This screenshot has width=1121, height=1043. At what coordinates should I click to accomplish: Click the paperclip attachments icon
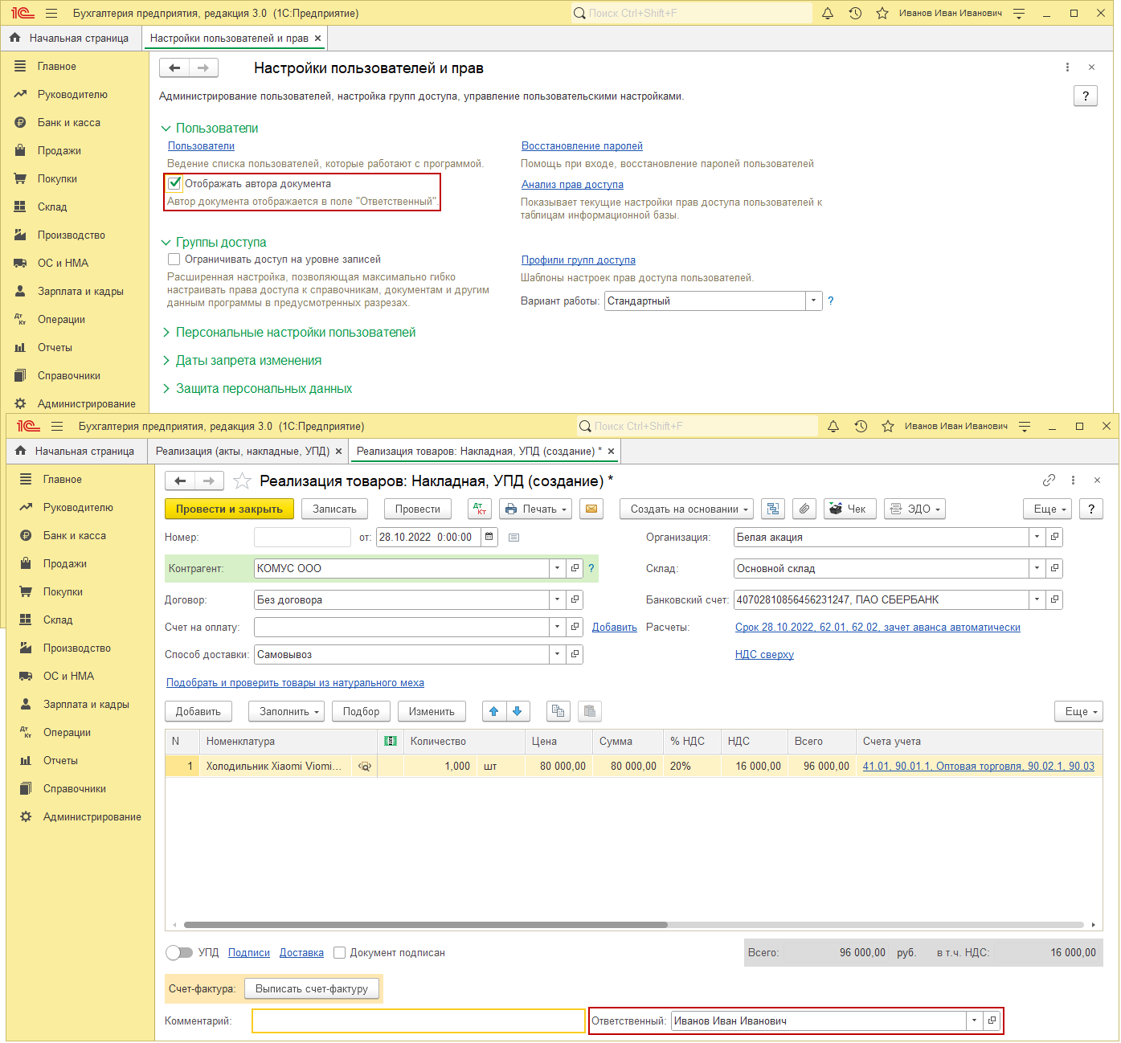point(804,509)
